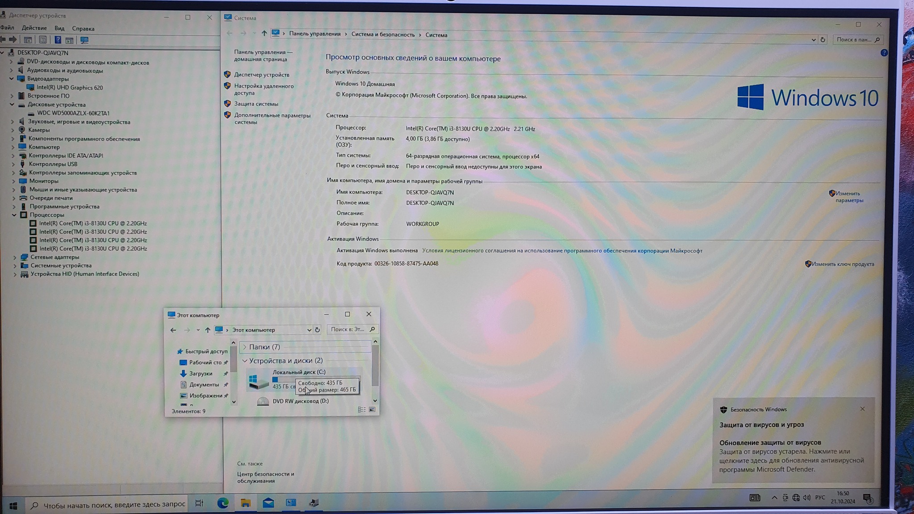914x514 pixels.
Task: Open the address bar dropdown in This PC
Action: pos(309,330)
